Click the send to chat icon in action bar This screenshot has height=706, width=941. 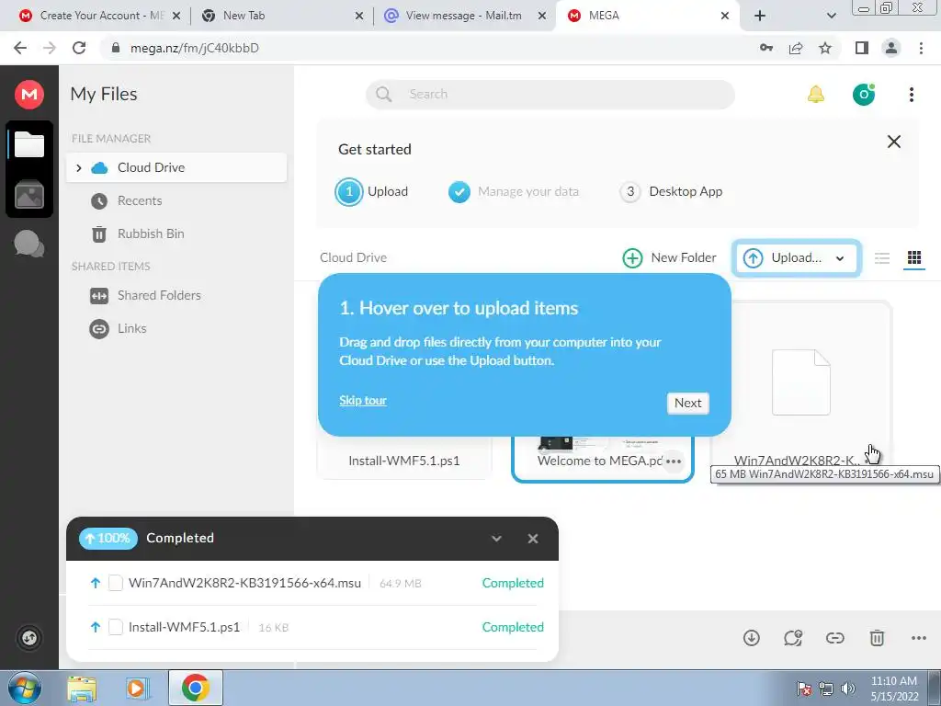(x=793, y=638)
